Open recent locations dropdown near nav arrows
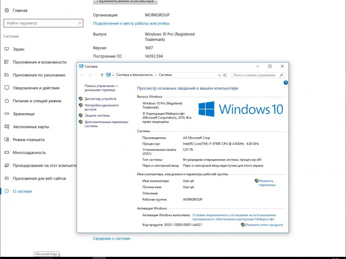This screenshot has height=259, width=346. pos(96,75)
